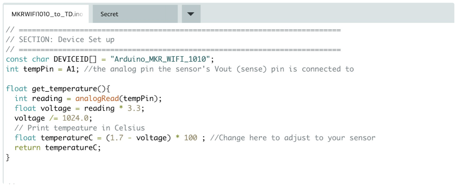Click the 'int reading' declaration
Screen dimensions: 459x196
pos(38,99)
